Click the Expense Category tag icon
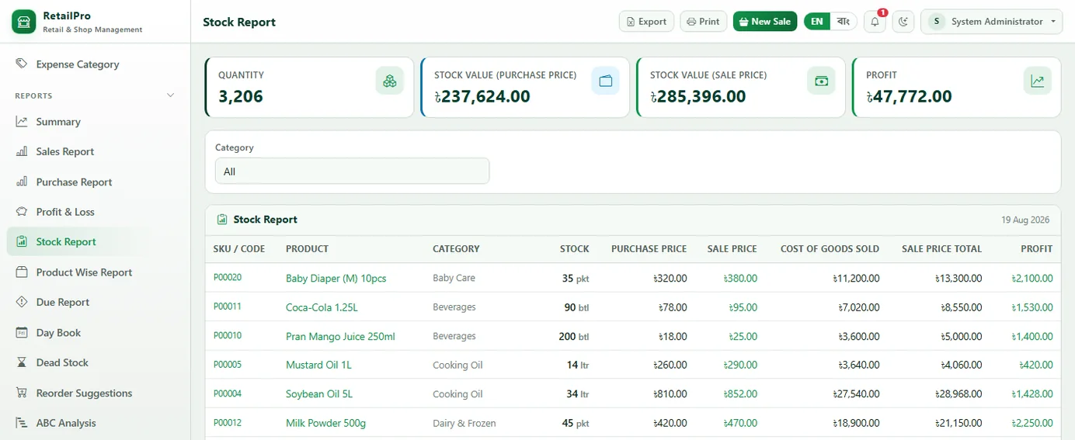Image resolution: width=1075 pixels, height=440 pixels. [x=22, y=64]
